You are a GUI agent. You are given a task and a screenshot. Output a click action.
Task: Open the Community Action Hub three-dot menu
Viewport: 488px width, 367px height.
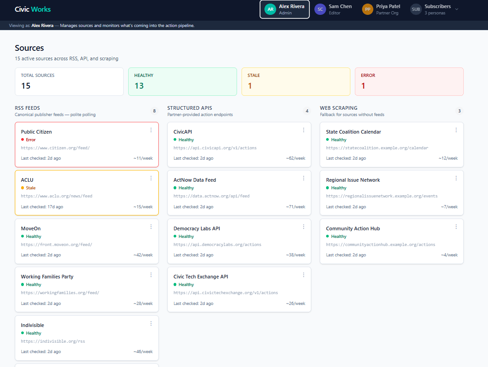(x=456, y=227)
